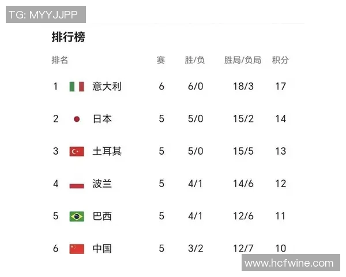Open team 中国 entry
Viewport: 346px width, 277px height.
coord(102,249)
